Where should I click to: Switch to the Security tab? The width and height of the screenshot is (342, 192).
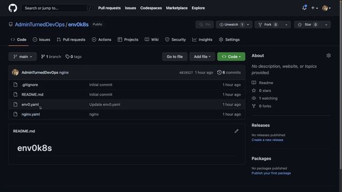pyautogui.click(x=175, y=39)
